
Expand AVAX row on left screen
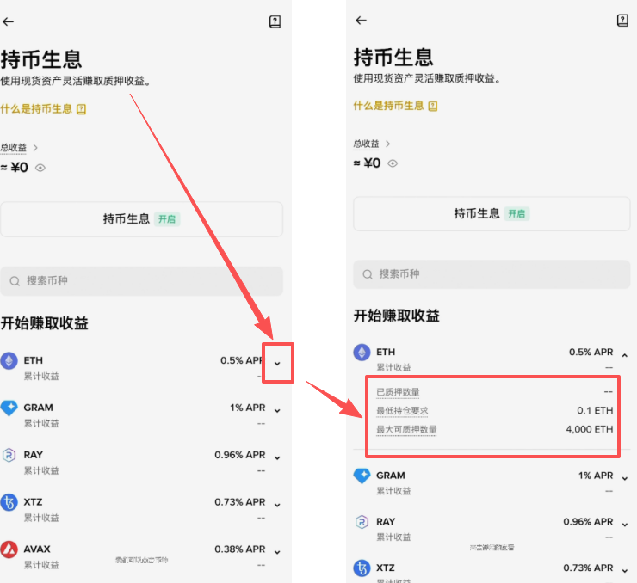tap(277, 552)
